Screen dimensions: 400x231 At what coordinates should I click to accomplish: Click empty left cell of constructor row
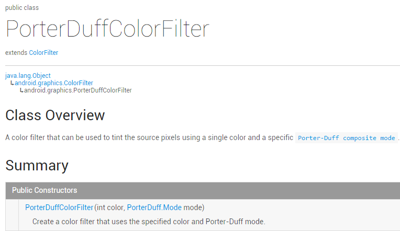click(x=13, y=214)
